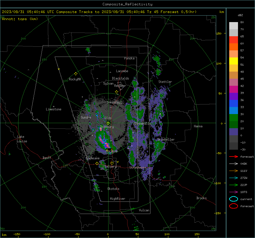The height and width of the screenshot is (238, 255).
Task: Click the Vulcan city label
Action: (x=144, y=210)
